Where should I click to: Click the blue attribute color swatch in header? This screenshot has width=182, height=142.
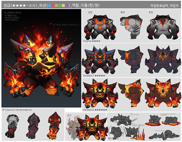(50, 5)
